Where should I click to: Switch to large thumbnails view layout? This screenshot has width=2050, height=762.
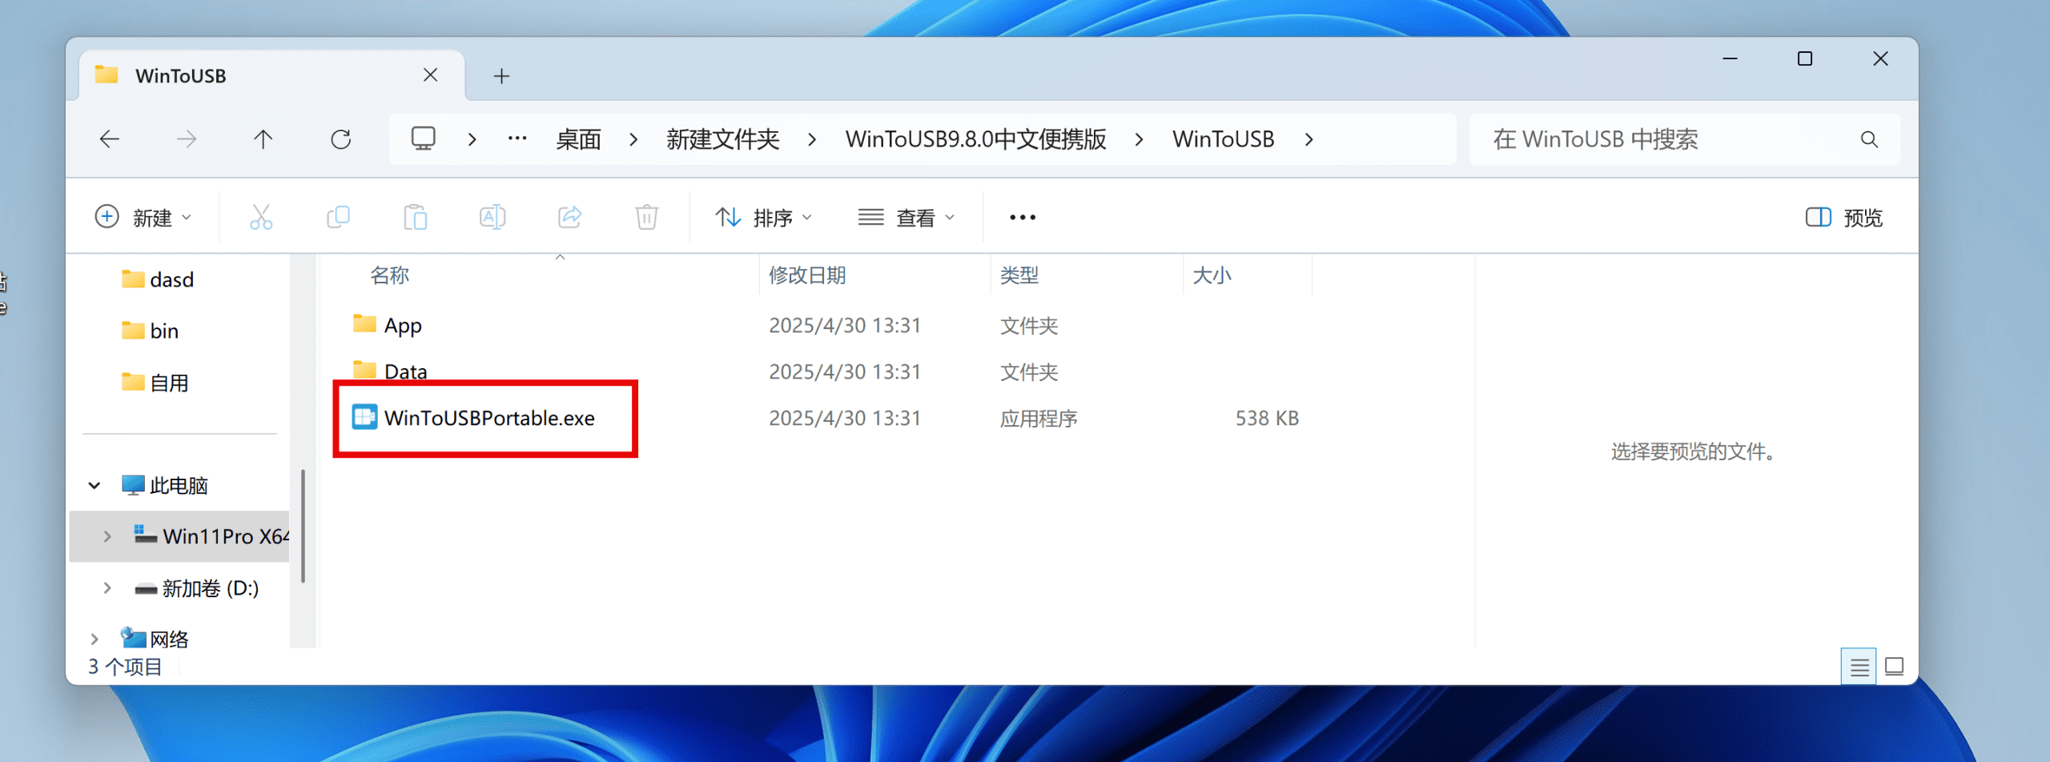click(1895, 666)
